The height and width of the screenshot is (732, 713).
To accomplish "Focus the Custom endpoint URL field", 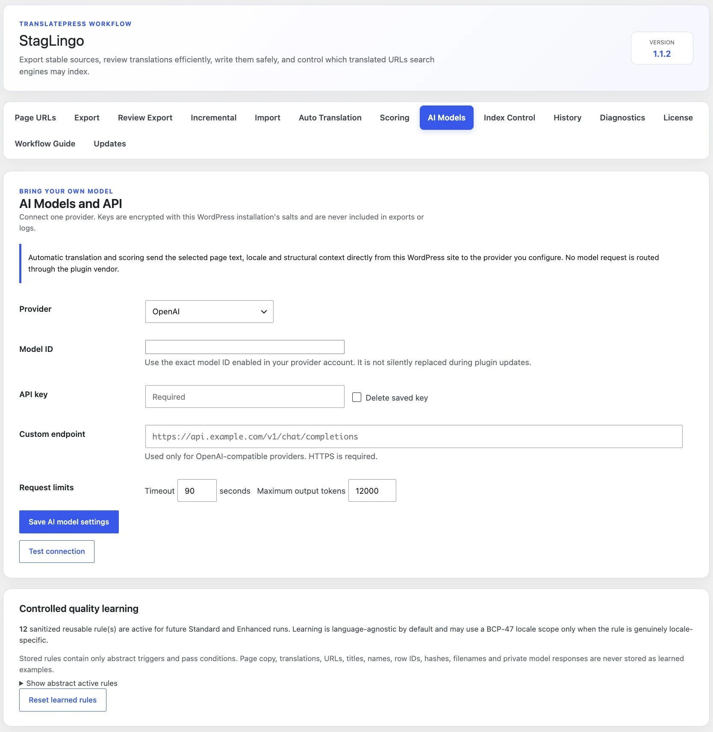I will 414,436.
